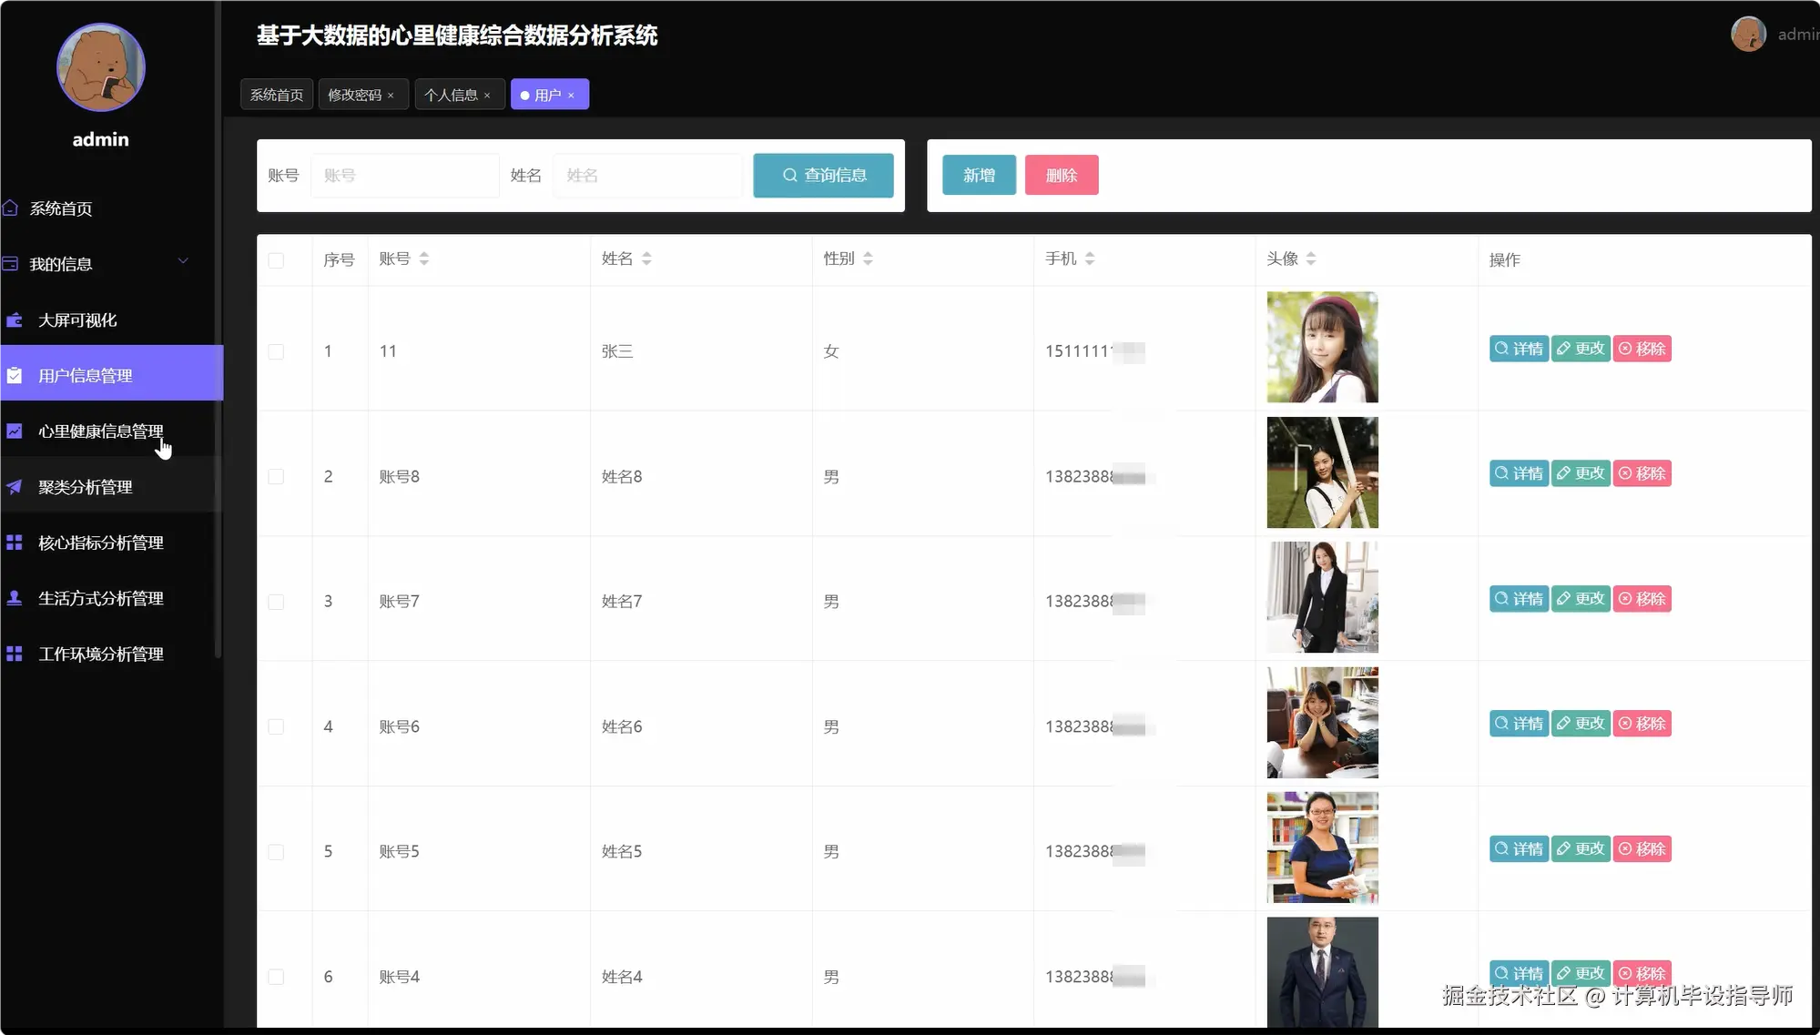Select the active 用户 tab
The width and height of the screenshot is (1820, 1035).
549,95
